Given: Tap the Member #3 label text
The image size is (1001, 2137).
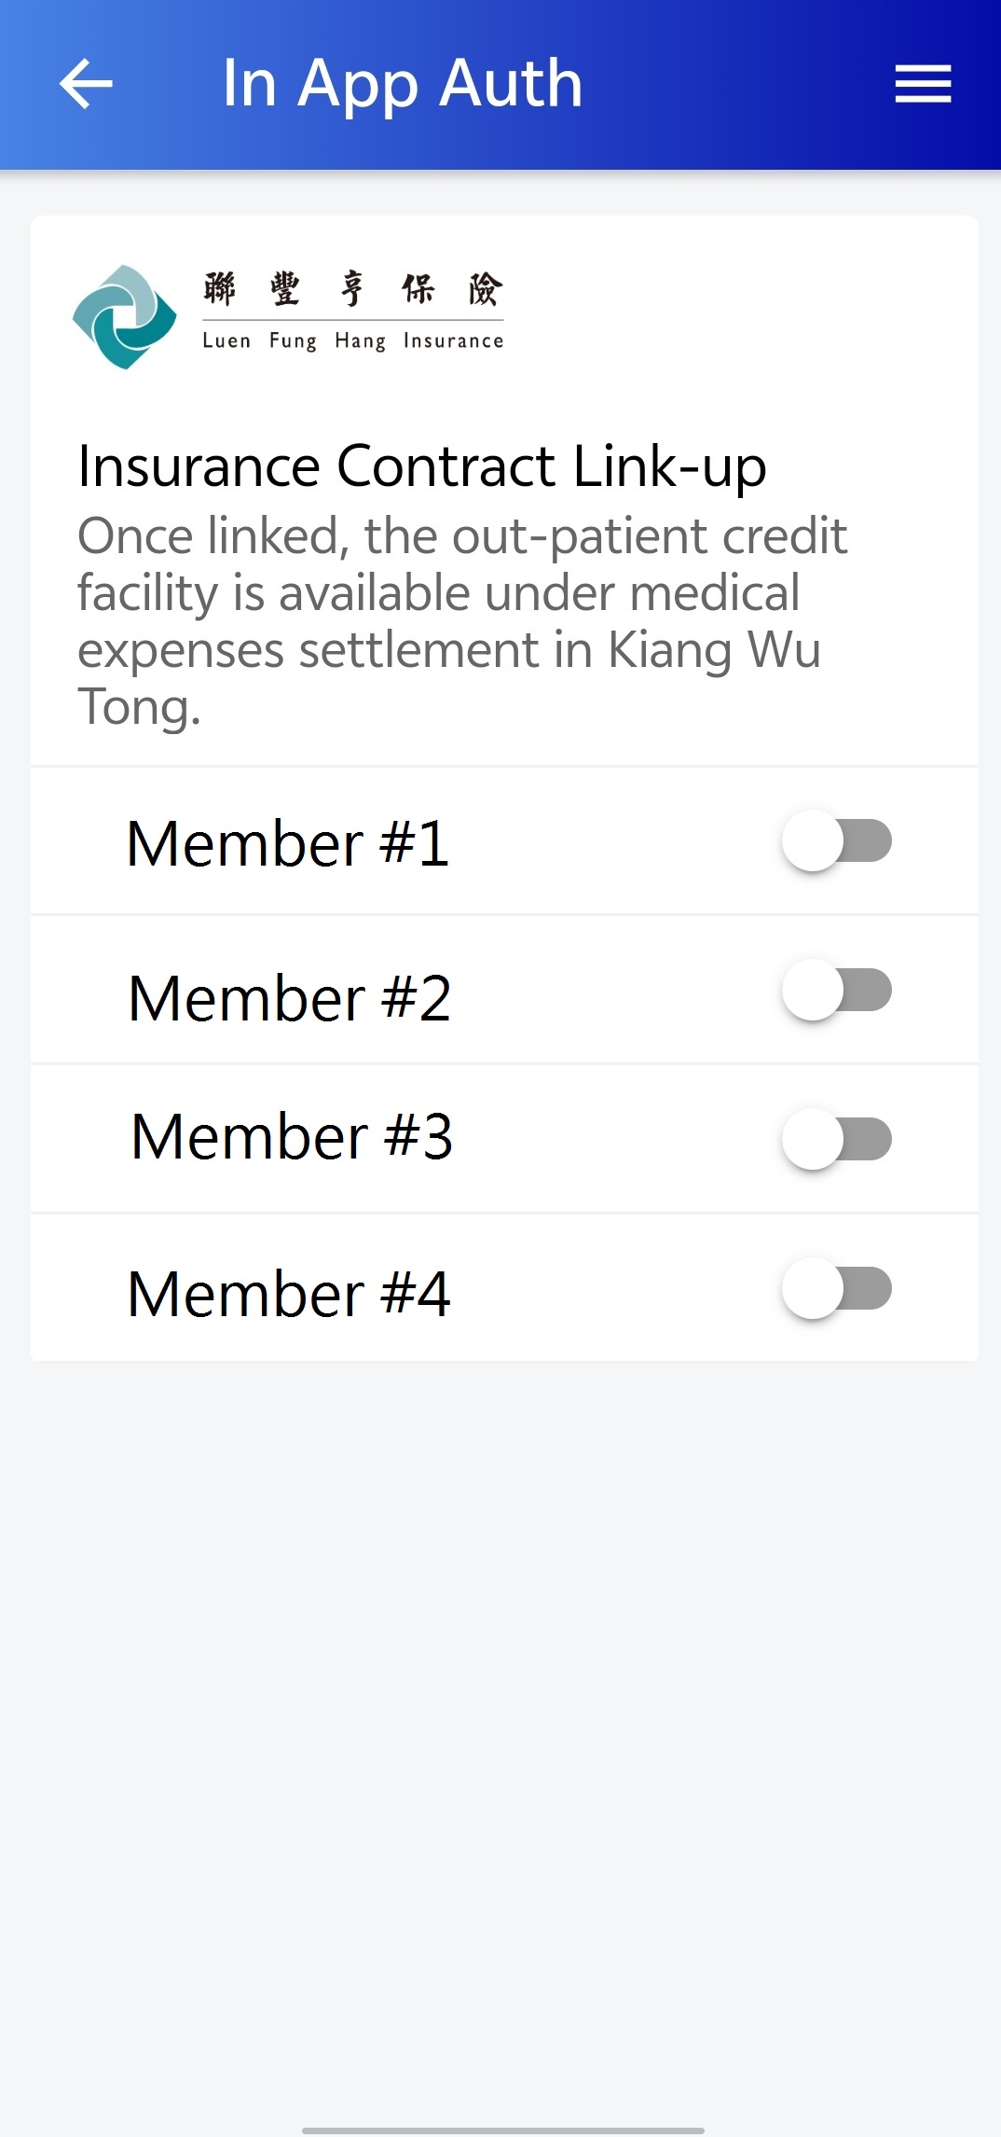Looking at the screenshot, I should (x=292, y=1136).
